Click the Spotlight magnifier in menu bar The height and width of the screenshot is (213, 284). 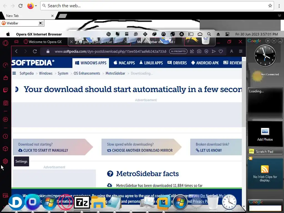(x=209, y=34)
